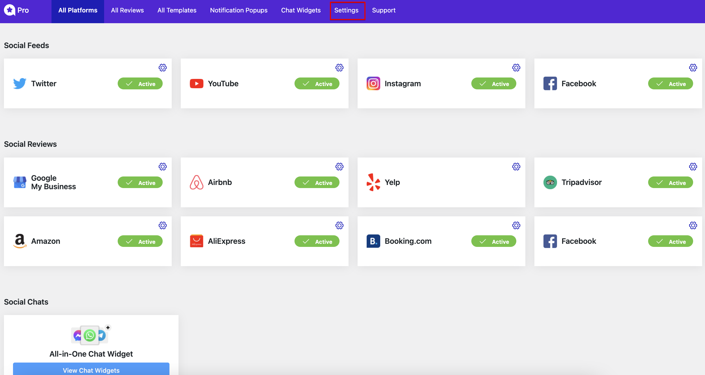Click the Amazon logo icon
The height and width of the screenshot is (375, 705).
[20, 241]
